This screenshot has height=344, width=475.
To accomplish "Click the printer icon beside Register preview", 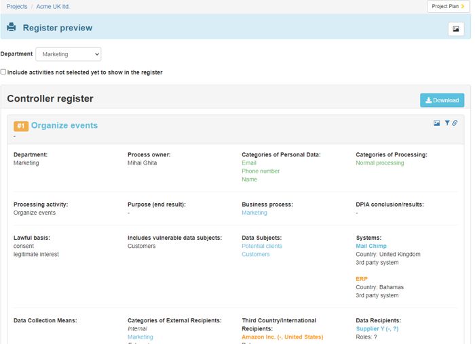I will [x=12, y=28].
